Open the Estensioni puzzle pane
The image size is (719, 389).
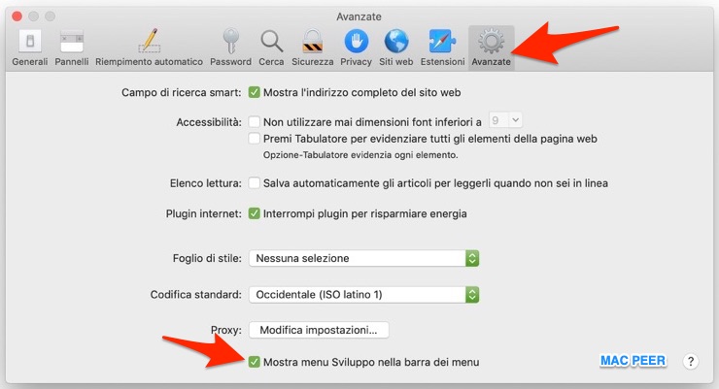point(442,48)
